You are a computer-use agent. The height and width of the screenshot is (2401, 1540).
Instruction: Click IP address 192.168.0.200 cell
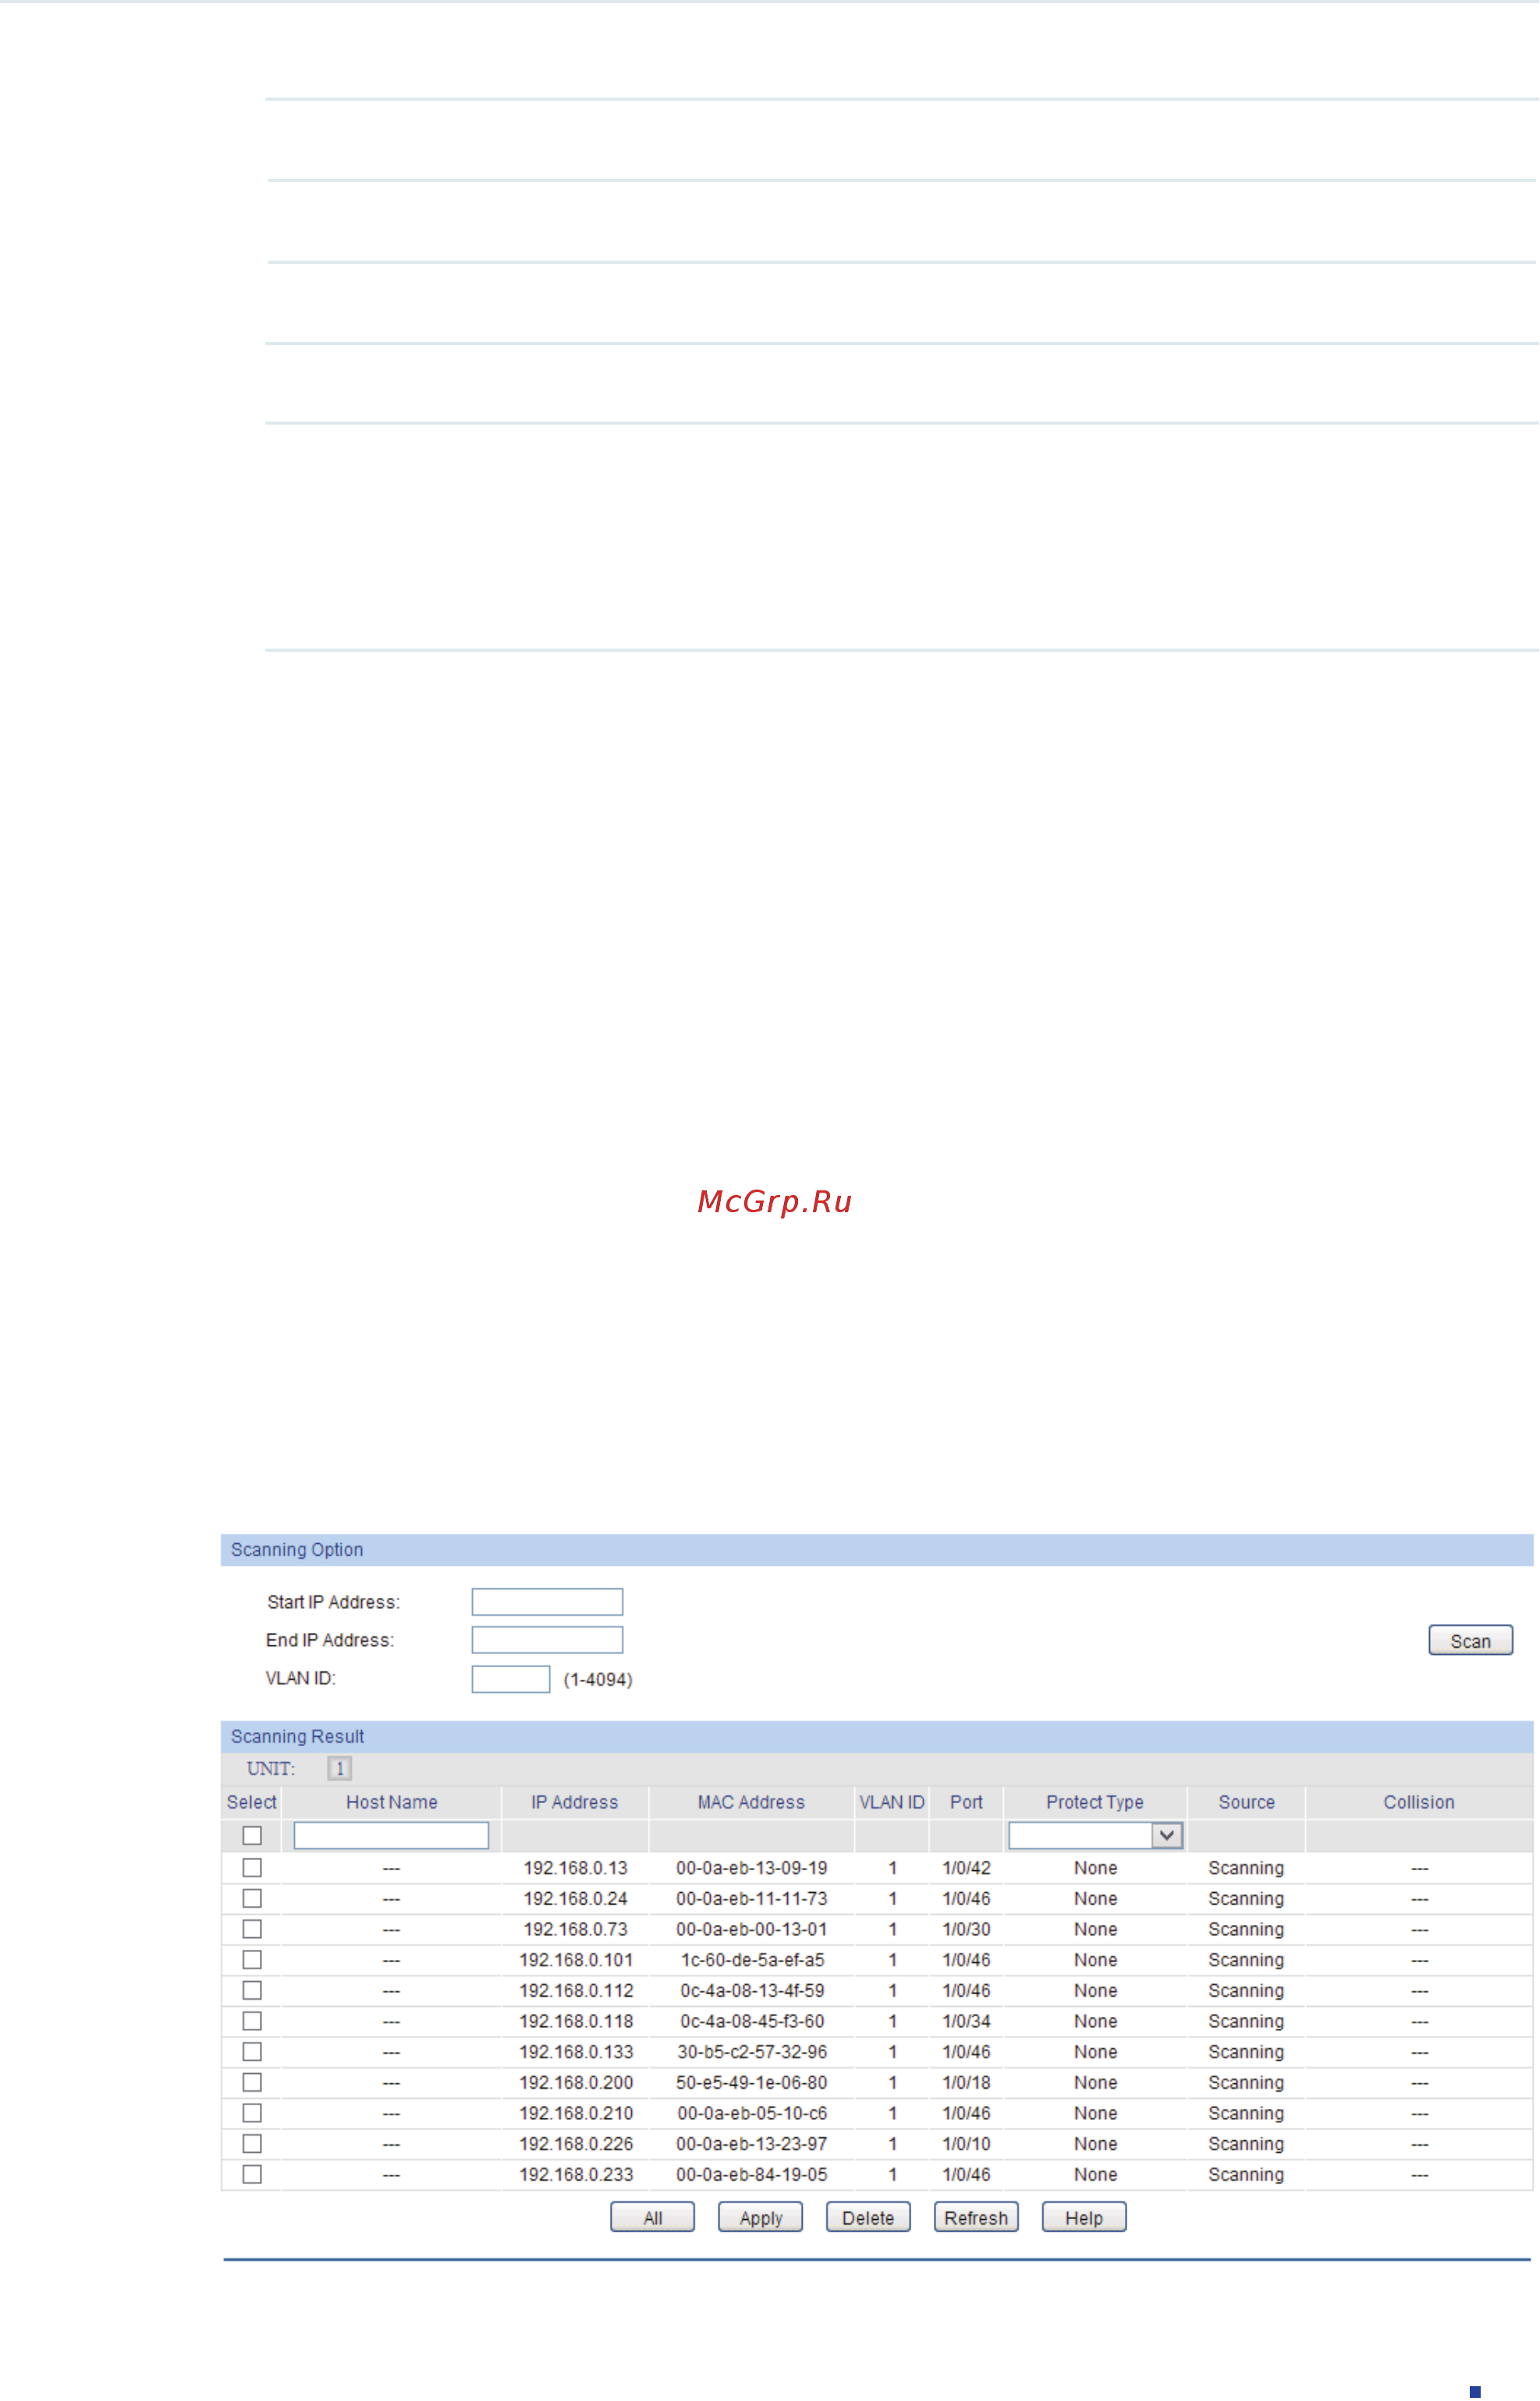point(576,2082)
